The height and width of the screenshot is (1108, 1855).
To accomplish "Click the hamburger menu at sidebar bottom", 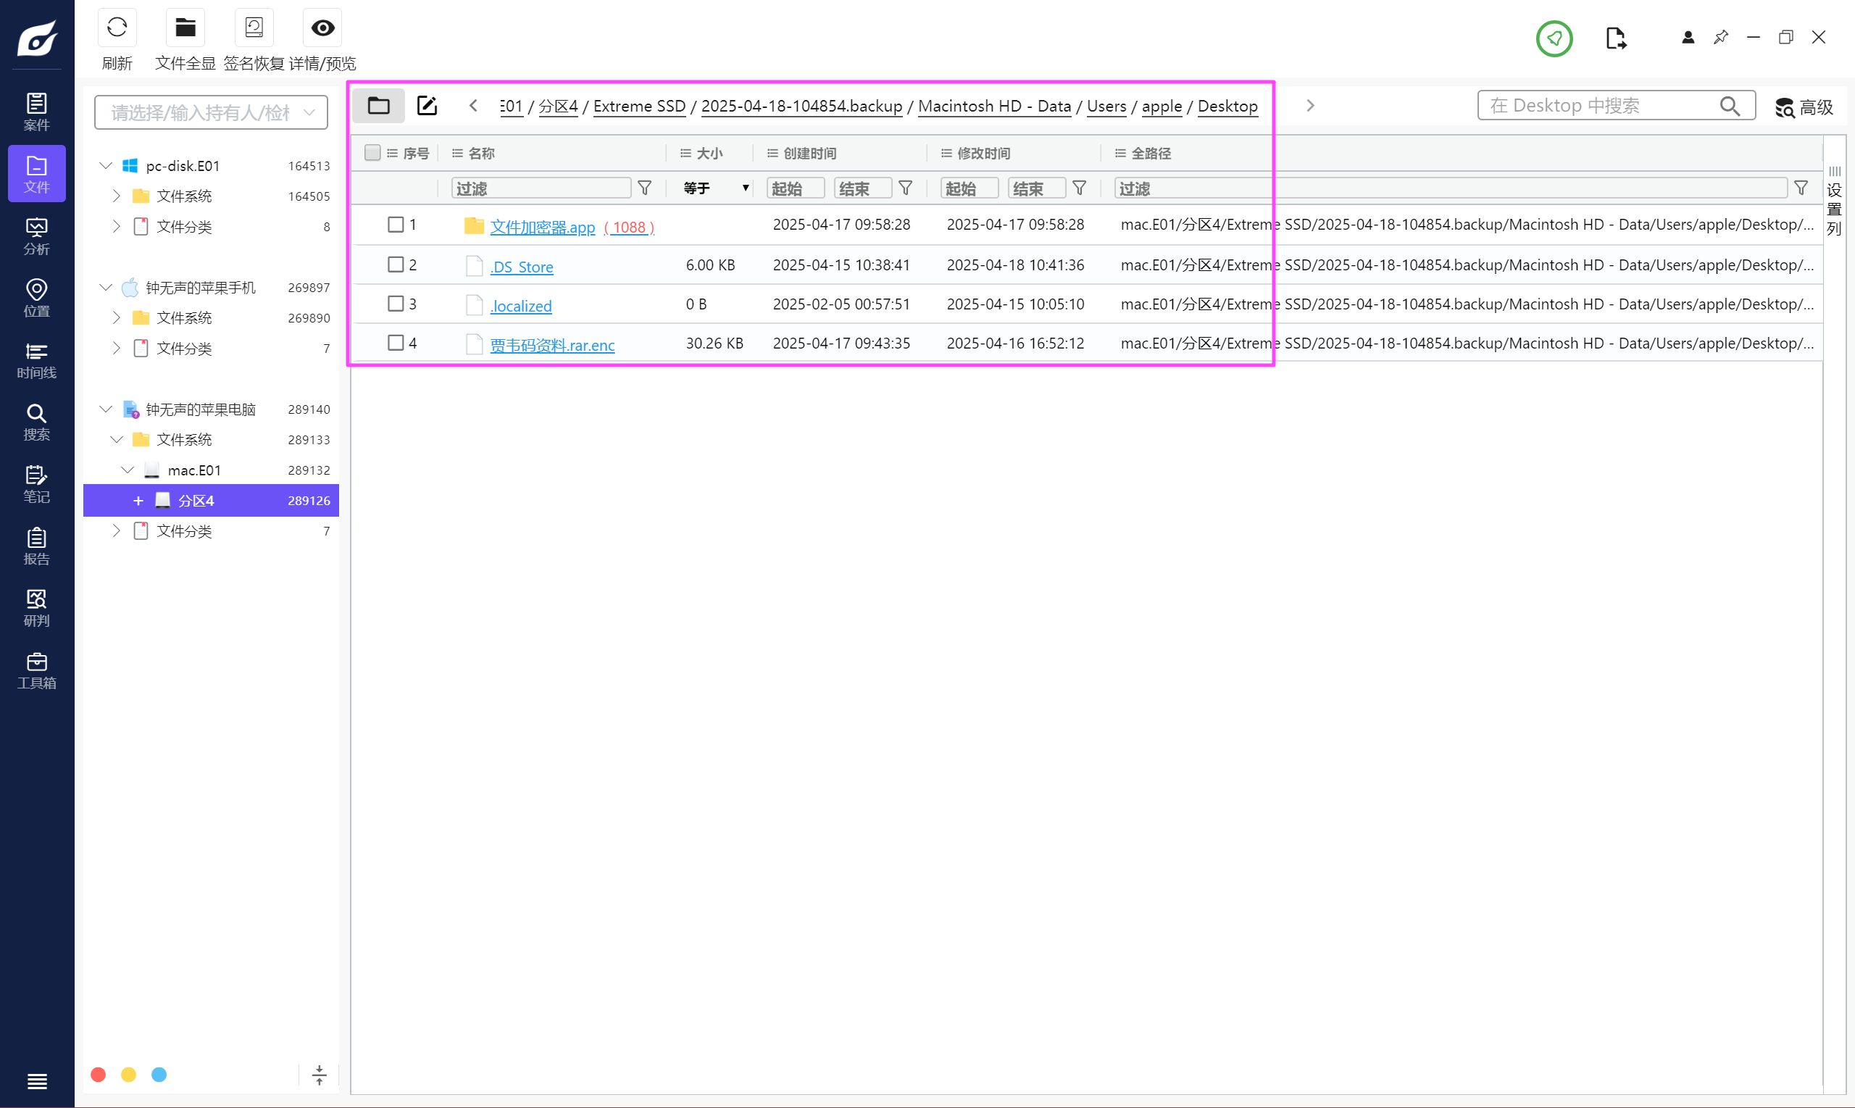I will pos(36,1080).
